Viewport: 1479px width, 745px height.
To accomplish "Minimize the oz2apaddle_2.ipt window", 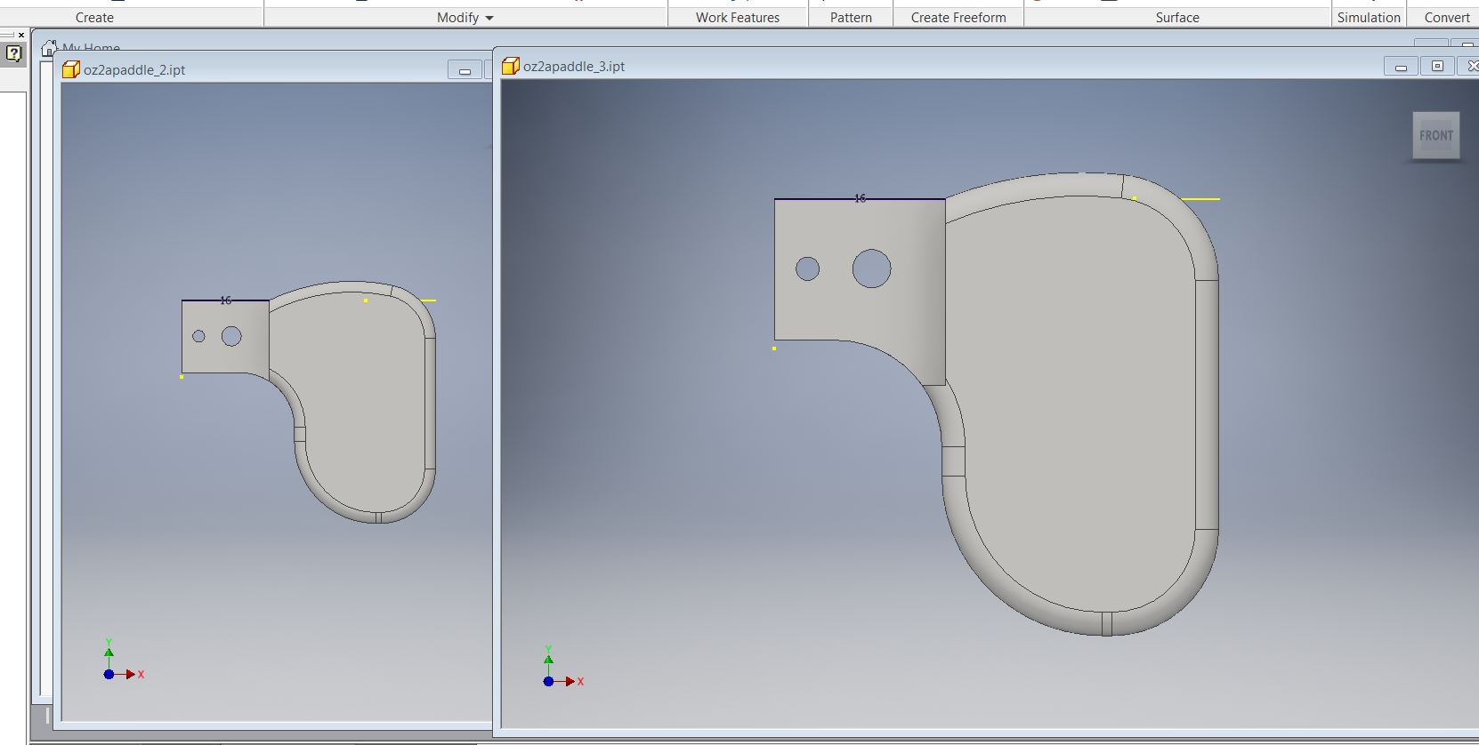I will click(x=465, y=70).
